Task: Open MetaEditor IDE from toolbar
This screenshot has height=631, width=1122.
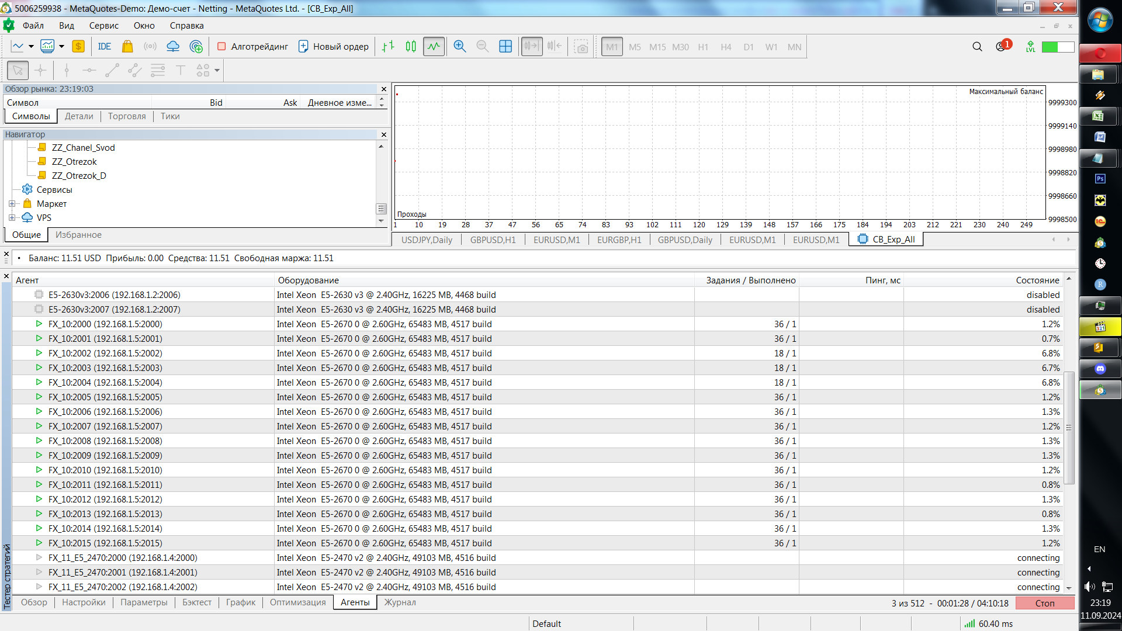Action: [105, 47]
